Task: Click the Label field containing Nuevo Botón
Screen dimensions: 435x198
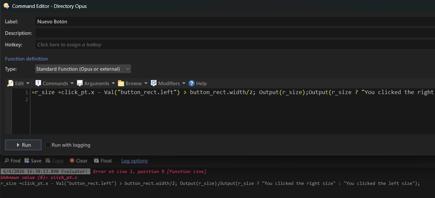Action: [231, 22]
